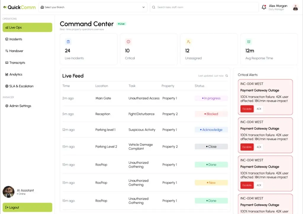Click the branch building icon
303x214 pixels.
42,7
